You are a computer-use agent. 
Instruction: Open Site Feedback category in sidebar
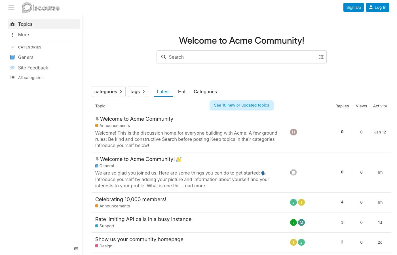click(44, 68)
